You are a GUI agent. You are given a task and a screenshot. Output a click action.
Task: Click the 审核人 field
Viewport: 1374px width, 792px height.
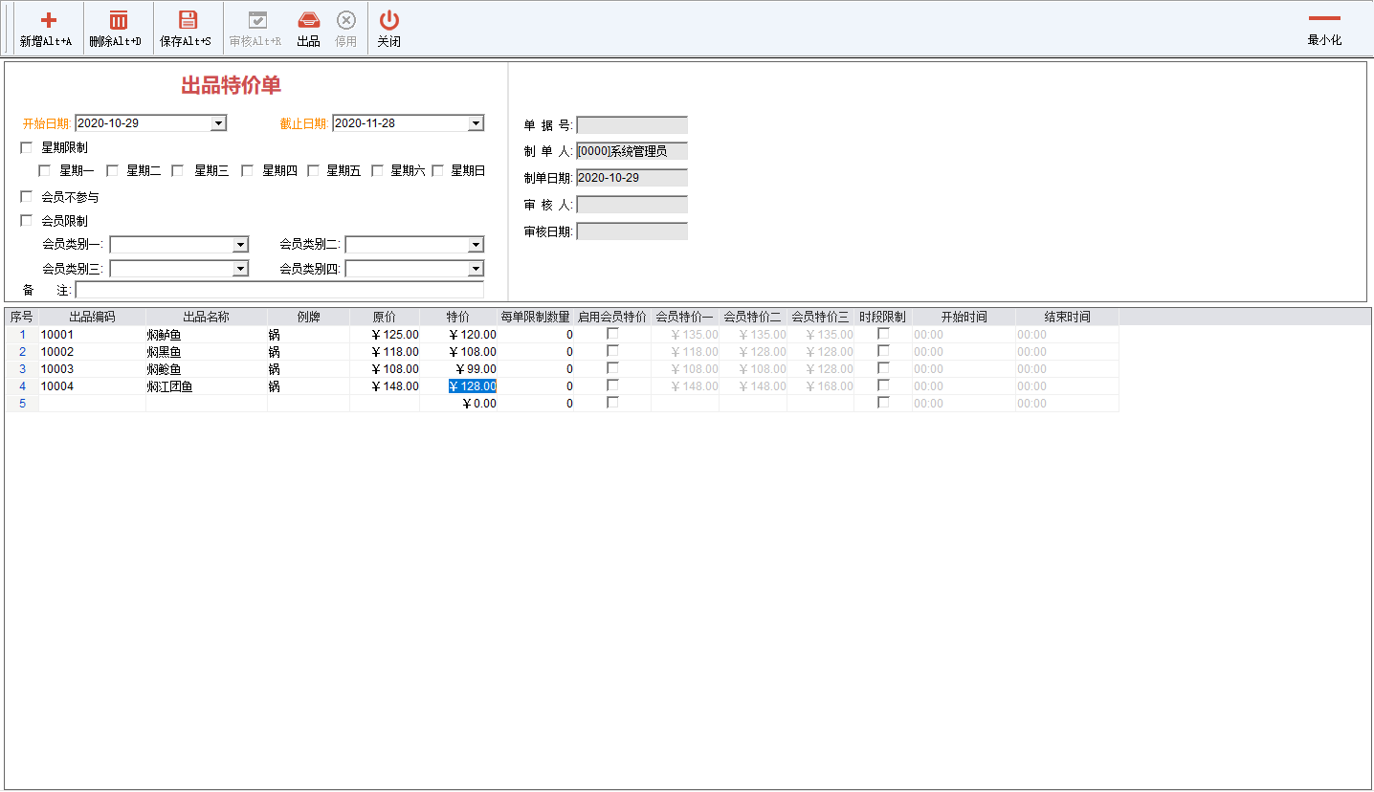coord(632,205)
